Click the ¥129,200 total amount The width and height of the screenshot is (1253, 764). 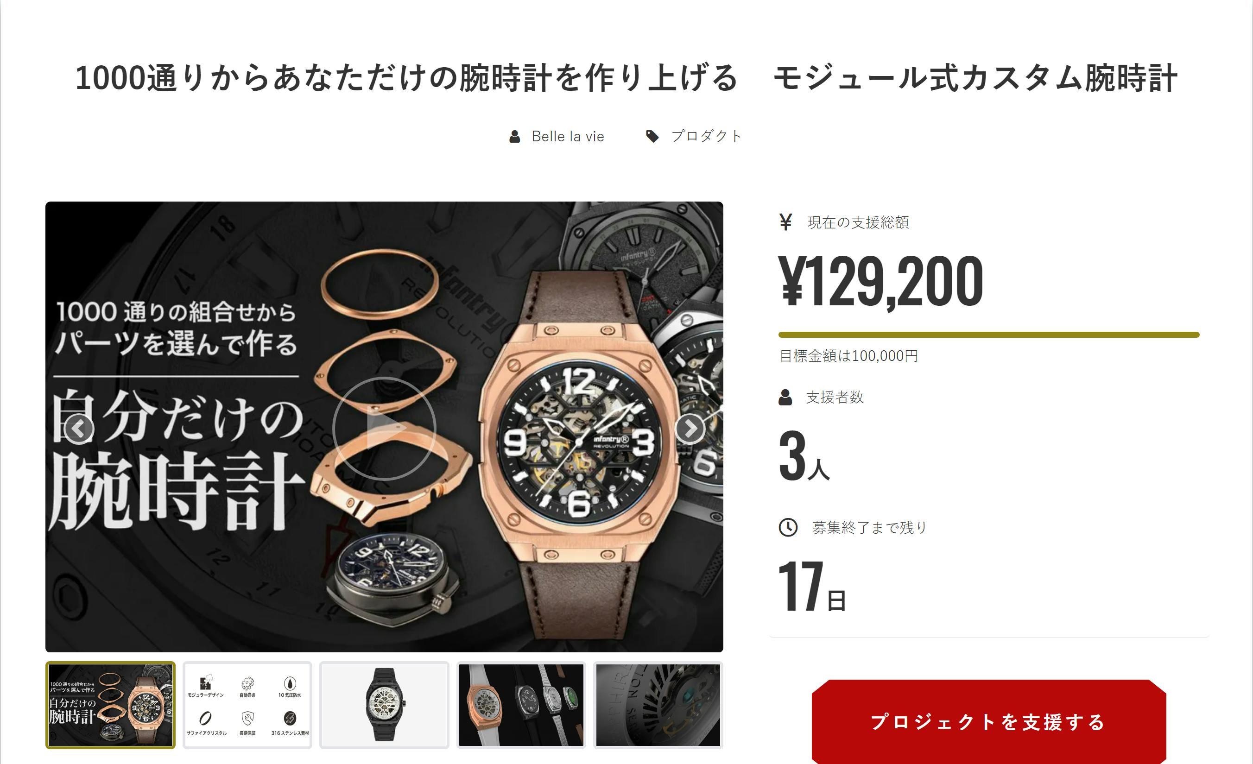[x=881, y=281]
